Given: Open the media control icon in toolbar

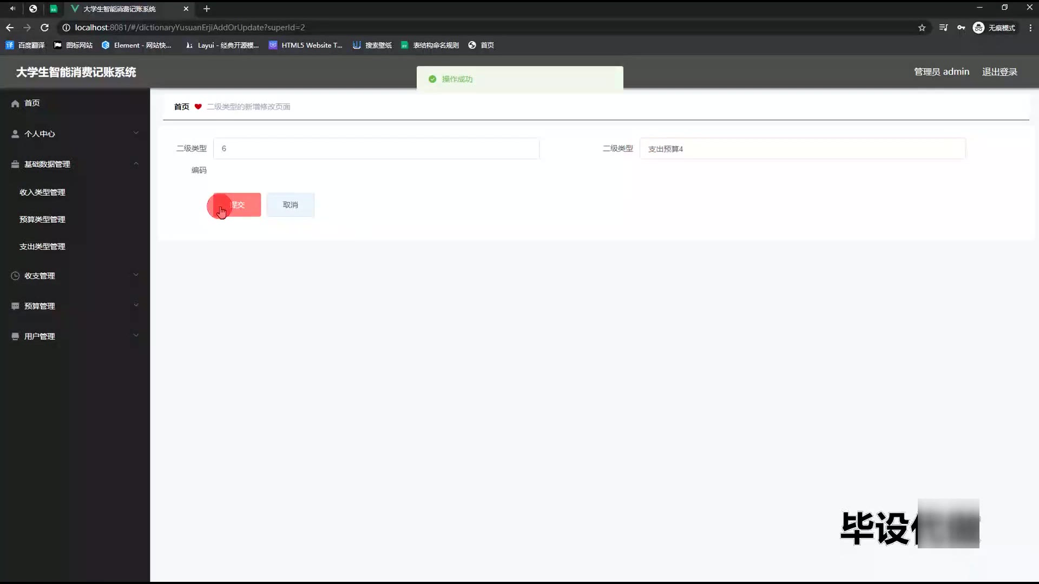Looking at the screenshot, I should coord(943,28).
